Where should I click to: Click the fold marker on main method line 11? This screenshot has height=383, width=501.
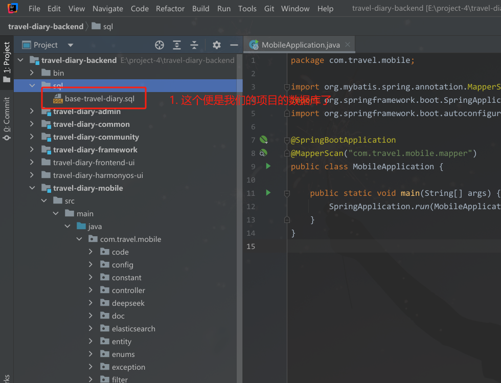[x=287, y=193]
